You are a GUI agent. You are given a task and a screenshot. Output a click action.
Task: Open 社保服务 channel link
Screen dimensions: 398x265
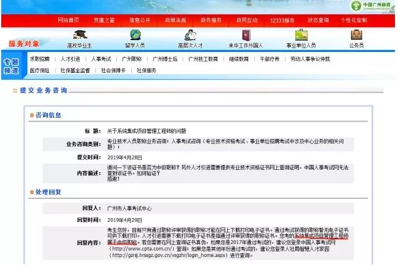(146, 70)
